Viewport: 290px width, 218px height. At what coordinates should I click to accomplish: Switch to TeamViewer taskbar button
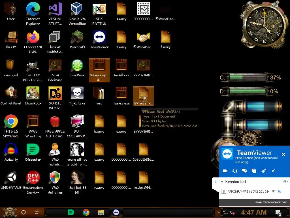(116, 212)
